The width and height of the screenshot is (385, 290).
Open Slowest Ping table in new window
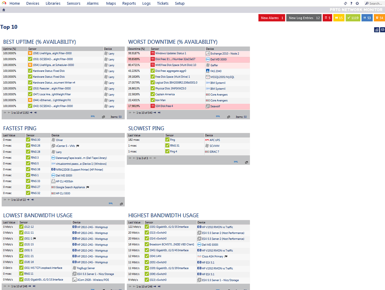[x=246, y=162]
